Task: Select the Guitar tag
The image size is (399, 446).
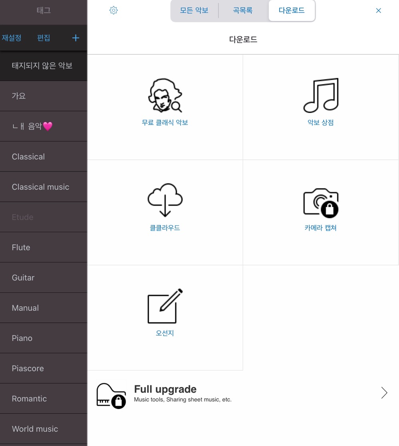Action: [43, 278]
